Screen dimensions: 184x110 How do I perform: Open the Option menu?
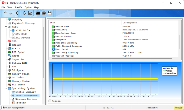[x=28, y=7]
